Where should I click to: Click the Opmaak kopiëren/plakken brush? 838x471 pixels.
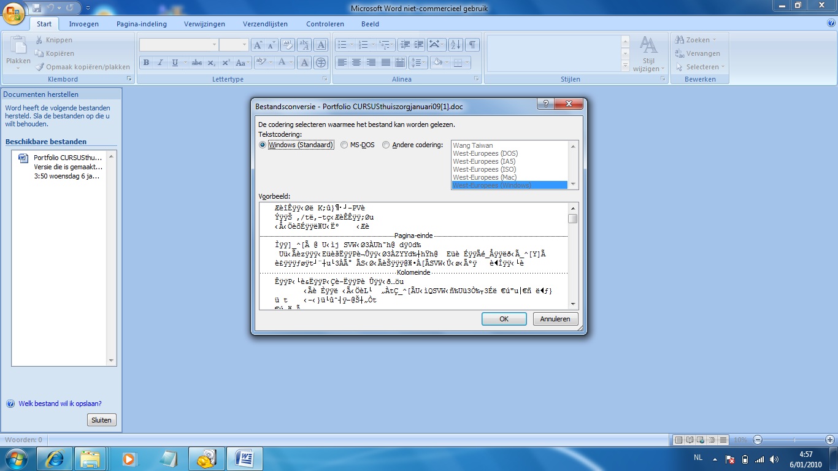pyautogui.click(x=39, y=67)
